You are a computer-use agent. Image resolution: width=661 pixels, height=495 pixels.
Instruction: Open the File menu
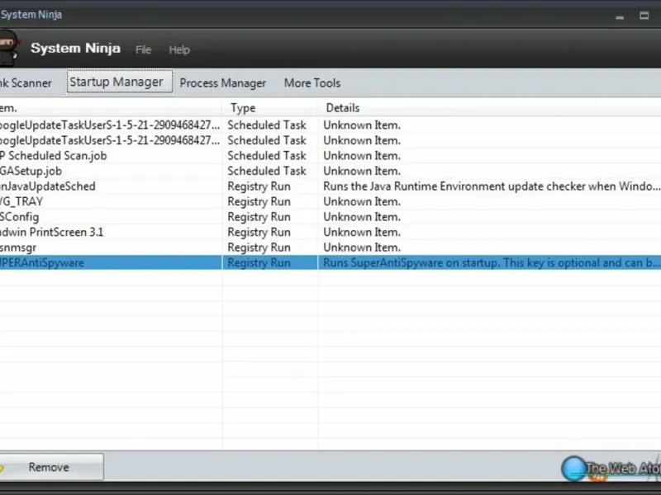(x=143, y=49)
